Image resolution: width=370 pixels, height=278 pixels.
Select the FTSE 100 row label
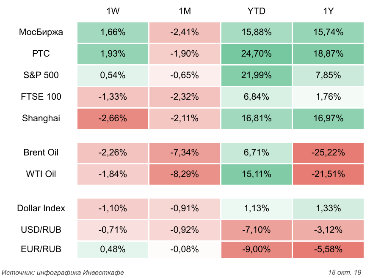[x=41, y=97]
